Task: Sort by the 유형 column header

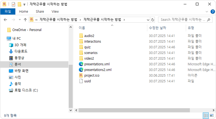Action: [x=191, y=28]
